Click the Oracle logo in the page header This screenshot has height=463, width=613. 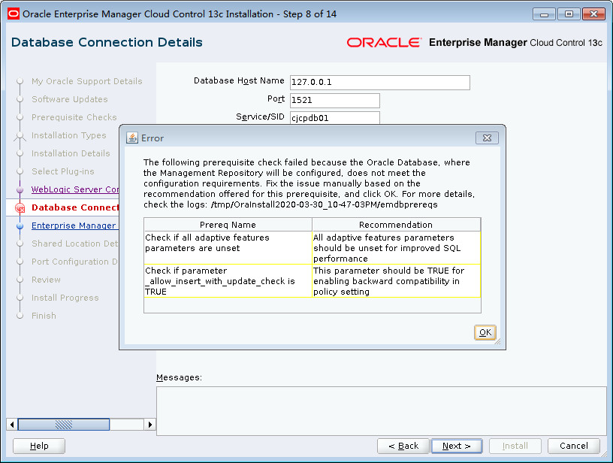pos(385,42)
